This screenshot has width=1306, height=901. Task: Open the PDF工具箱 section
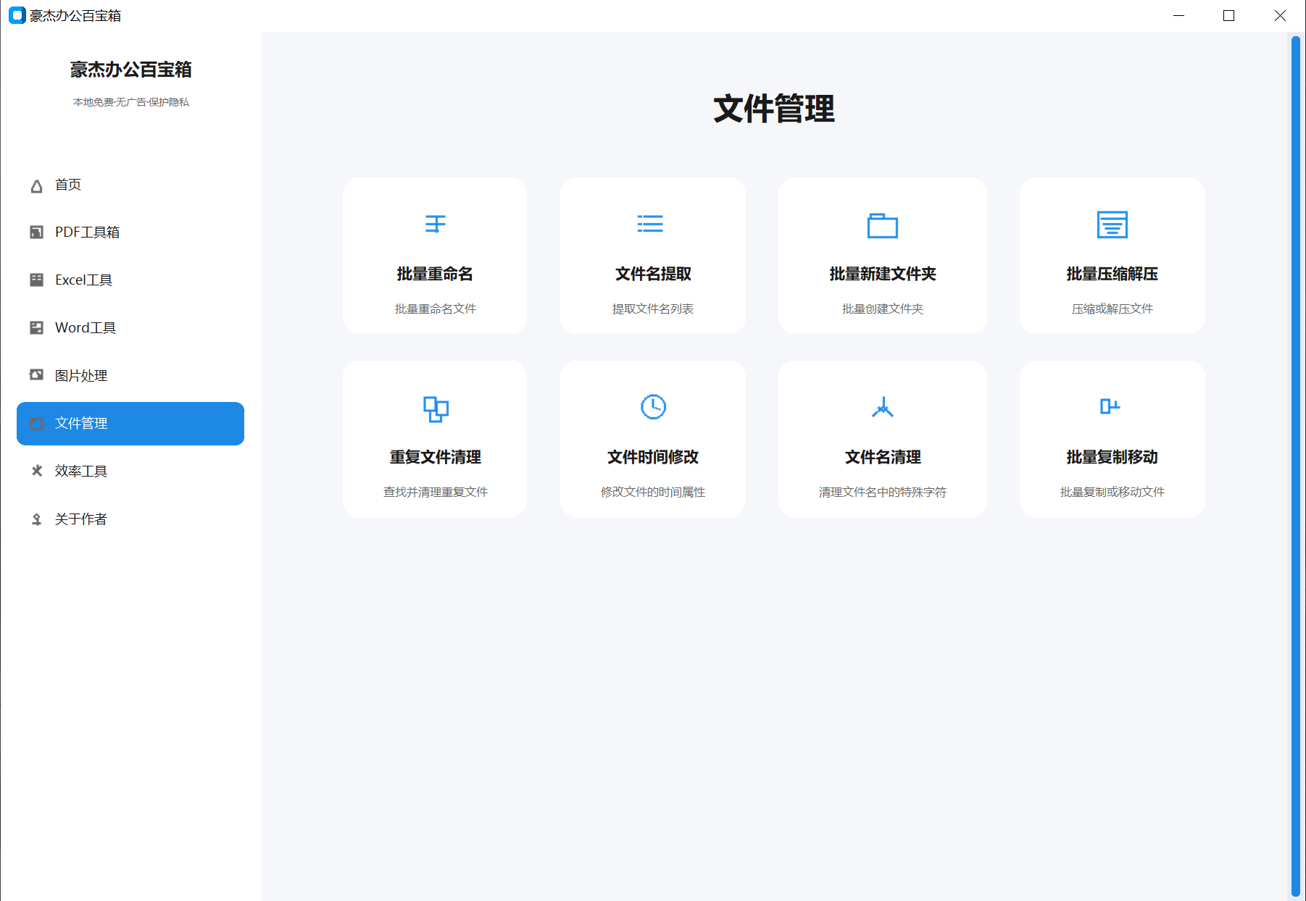(x=130, y=232)
